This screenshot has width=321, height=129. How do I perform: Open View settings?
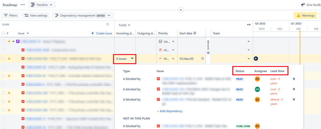point(36,15)
